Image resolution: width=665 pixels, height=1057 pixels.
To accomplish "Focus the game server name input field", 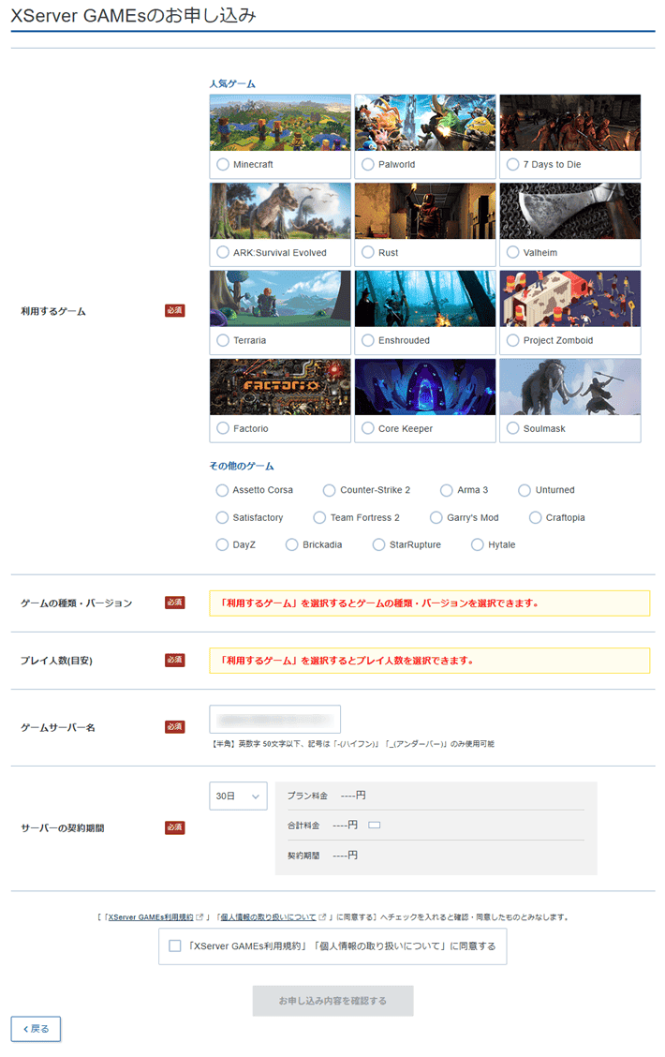I will click(274, 720).
